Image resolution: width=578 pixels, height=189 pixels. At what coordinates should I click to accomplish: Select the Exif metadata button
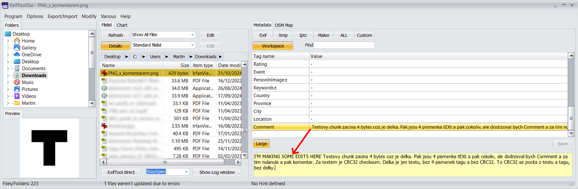(263, 35)
